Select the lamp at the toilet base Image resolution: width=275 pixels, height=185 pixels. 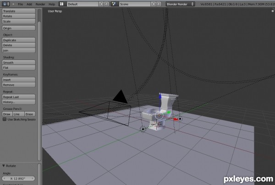pos(143,129)
